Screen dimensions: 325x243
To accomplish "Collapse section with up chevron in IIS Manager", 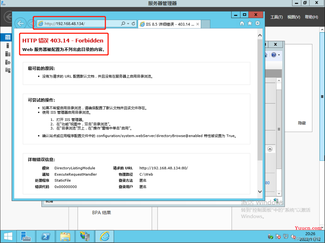I will tap(270, 149).
